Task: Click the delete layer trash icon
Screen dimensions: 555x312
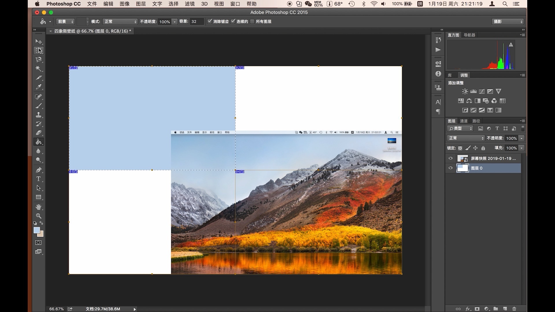Action: click(514, 309)
